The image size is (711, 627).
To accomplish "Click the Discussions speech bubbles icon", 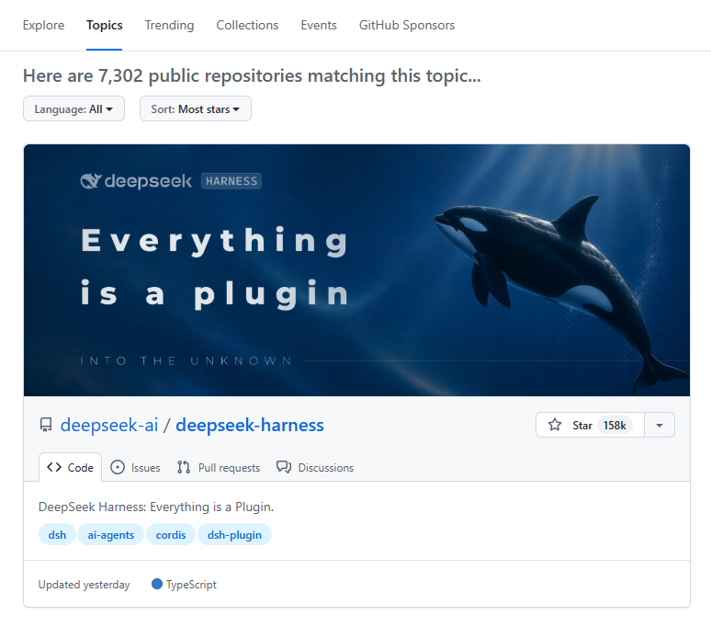I will point(284,467).
